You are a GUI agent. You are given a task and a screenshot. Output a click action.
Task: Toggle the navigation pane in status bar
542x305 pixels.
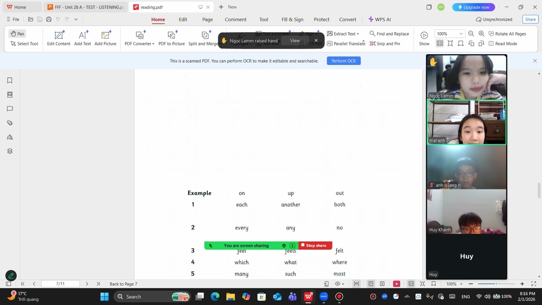click(8, 284)
